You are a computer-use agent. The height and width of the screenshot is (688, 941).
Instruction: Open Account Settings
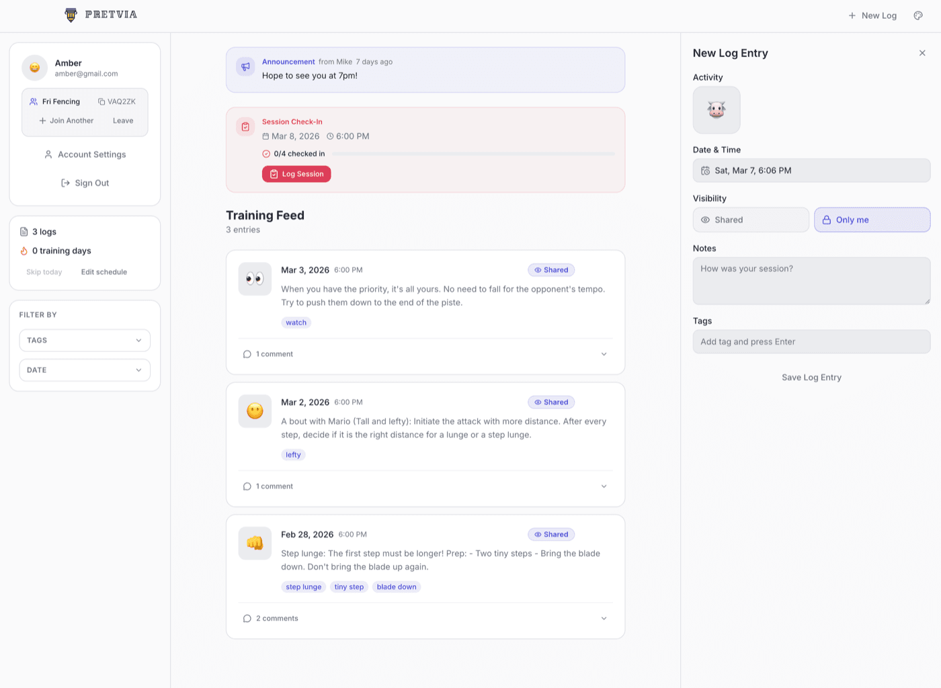pos(85,154)
